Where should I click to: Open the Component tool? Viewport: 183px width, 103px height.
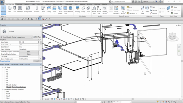28,9
